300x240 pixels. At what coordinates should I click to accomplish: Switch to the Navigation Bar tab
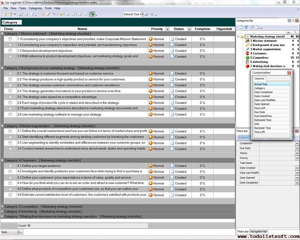[x=258, y=232]
